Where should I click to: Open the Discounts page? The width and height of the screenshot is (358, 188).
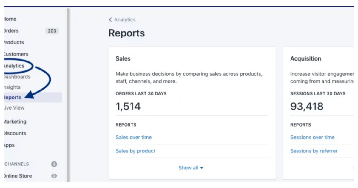click(15, 133)
